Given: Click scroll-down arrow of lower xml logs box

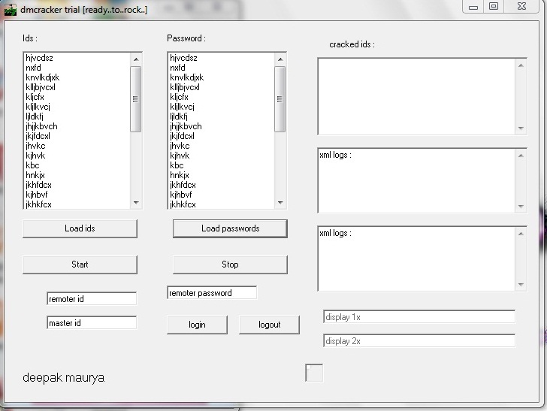Looking at the screenshot, I should click(x=521, y=284).
